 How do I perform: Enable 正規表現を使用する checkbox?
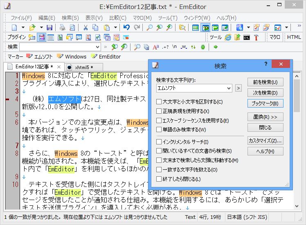(159, 111)
